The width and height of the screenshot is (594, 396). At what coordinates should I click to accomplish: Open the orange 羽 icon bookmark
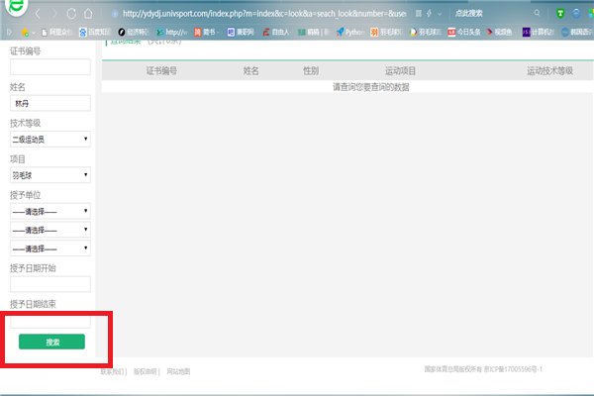click(386, 33)
